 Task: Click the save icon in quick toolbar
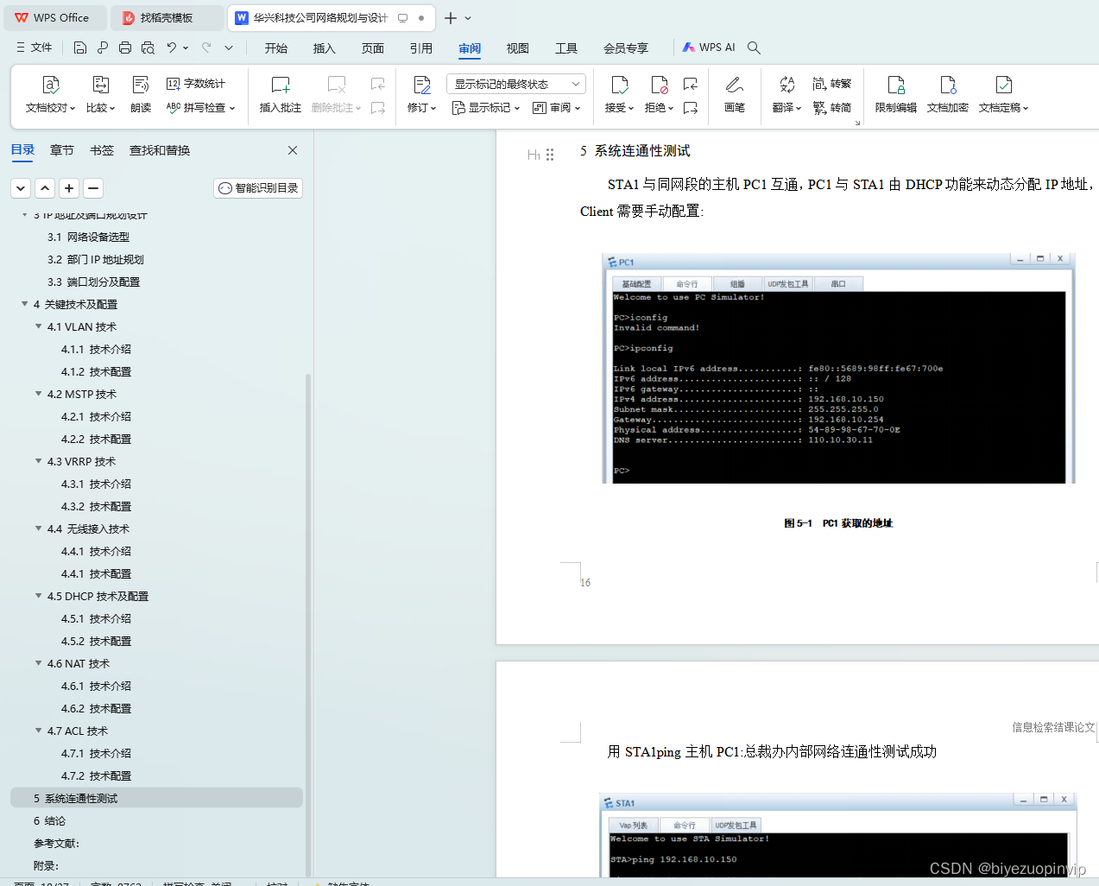pyautogui.click(x=80, y=47)
